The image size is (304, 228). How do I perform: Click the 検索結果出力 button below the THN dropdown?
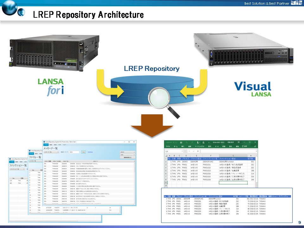(127, 157)
